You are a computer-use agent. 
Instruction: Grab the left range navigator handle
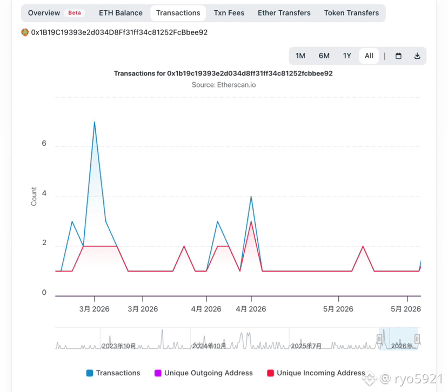click(x=379, y=339)
